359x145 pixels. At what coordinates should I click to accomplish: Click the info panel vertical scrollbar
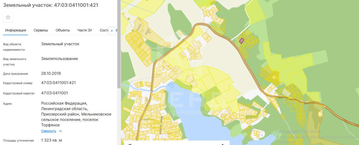tap(119, 45)
